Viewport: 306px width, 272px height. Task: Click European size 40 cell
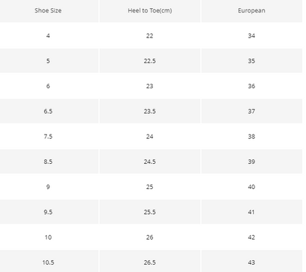click(x=252, y=187)
